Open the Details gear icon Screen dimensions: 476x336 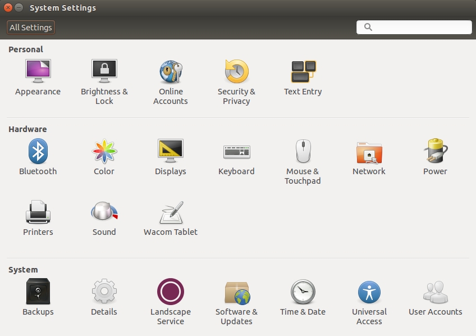pos(104,291)
